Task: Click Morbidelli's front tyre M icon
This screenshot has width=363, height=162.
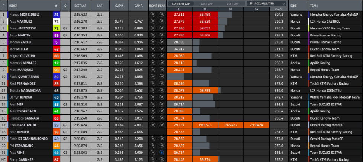Action: (153, 15)
